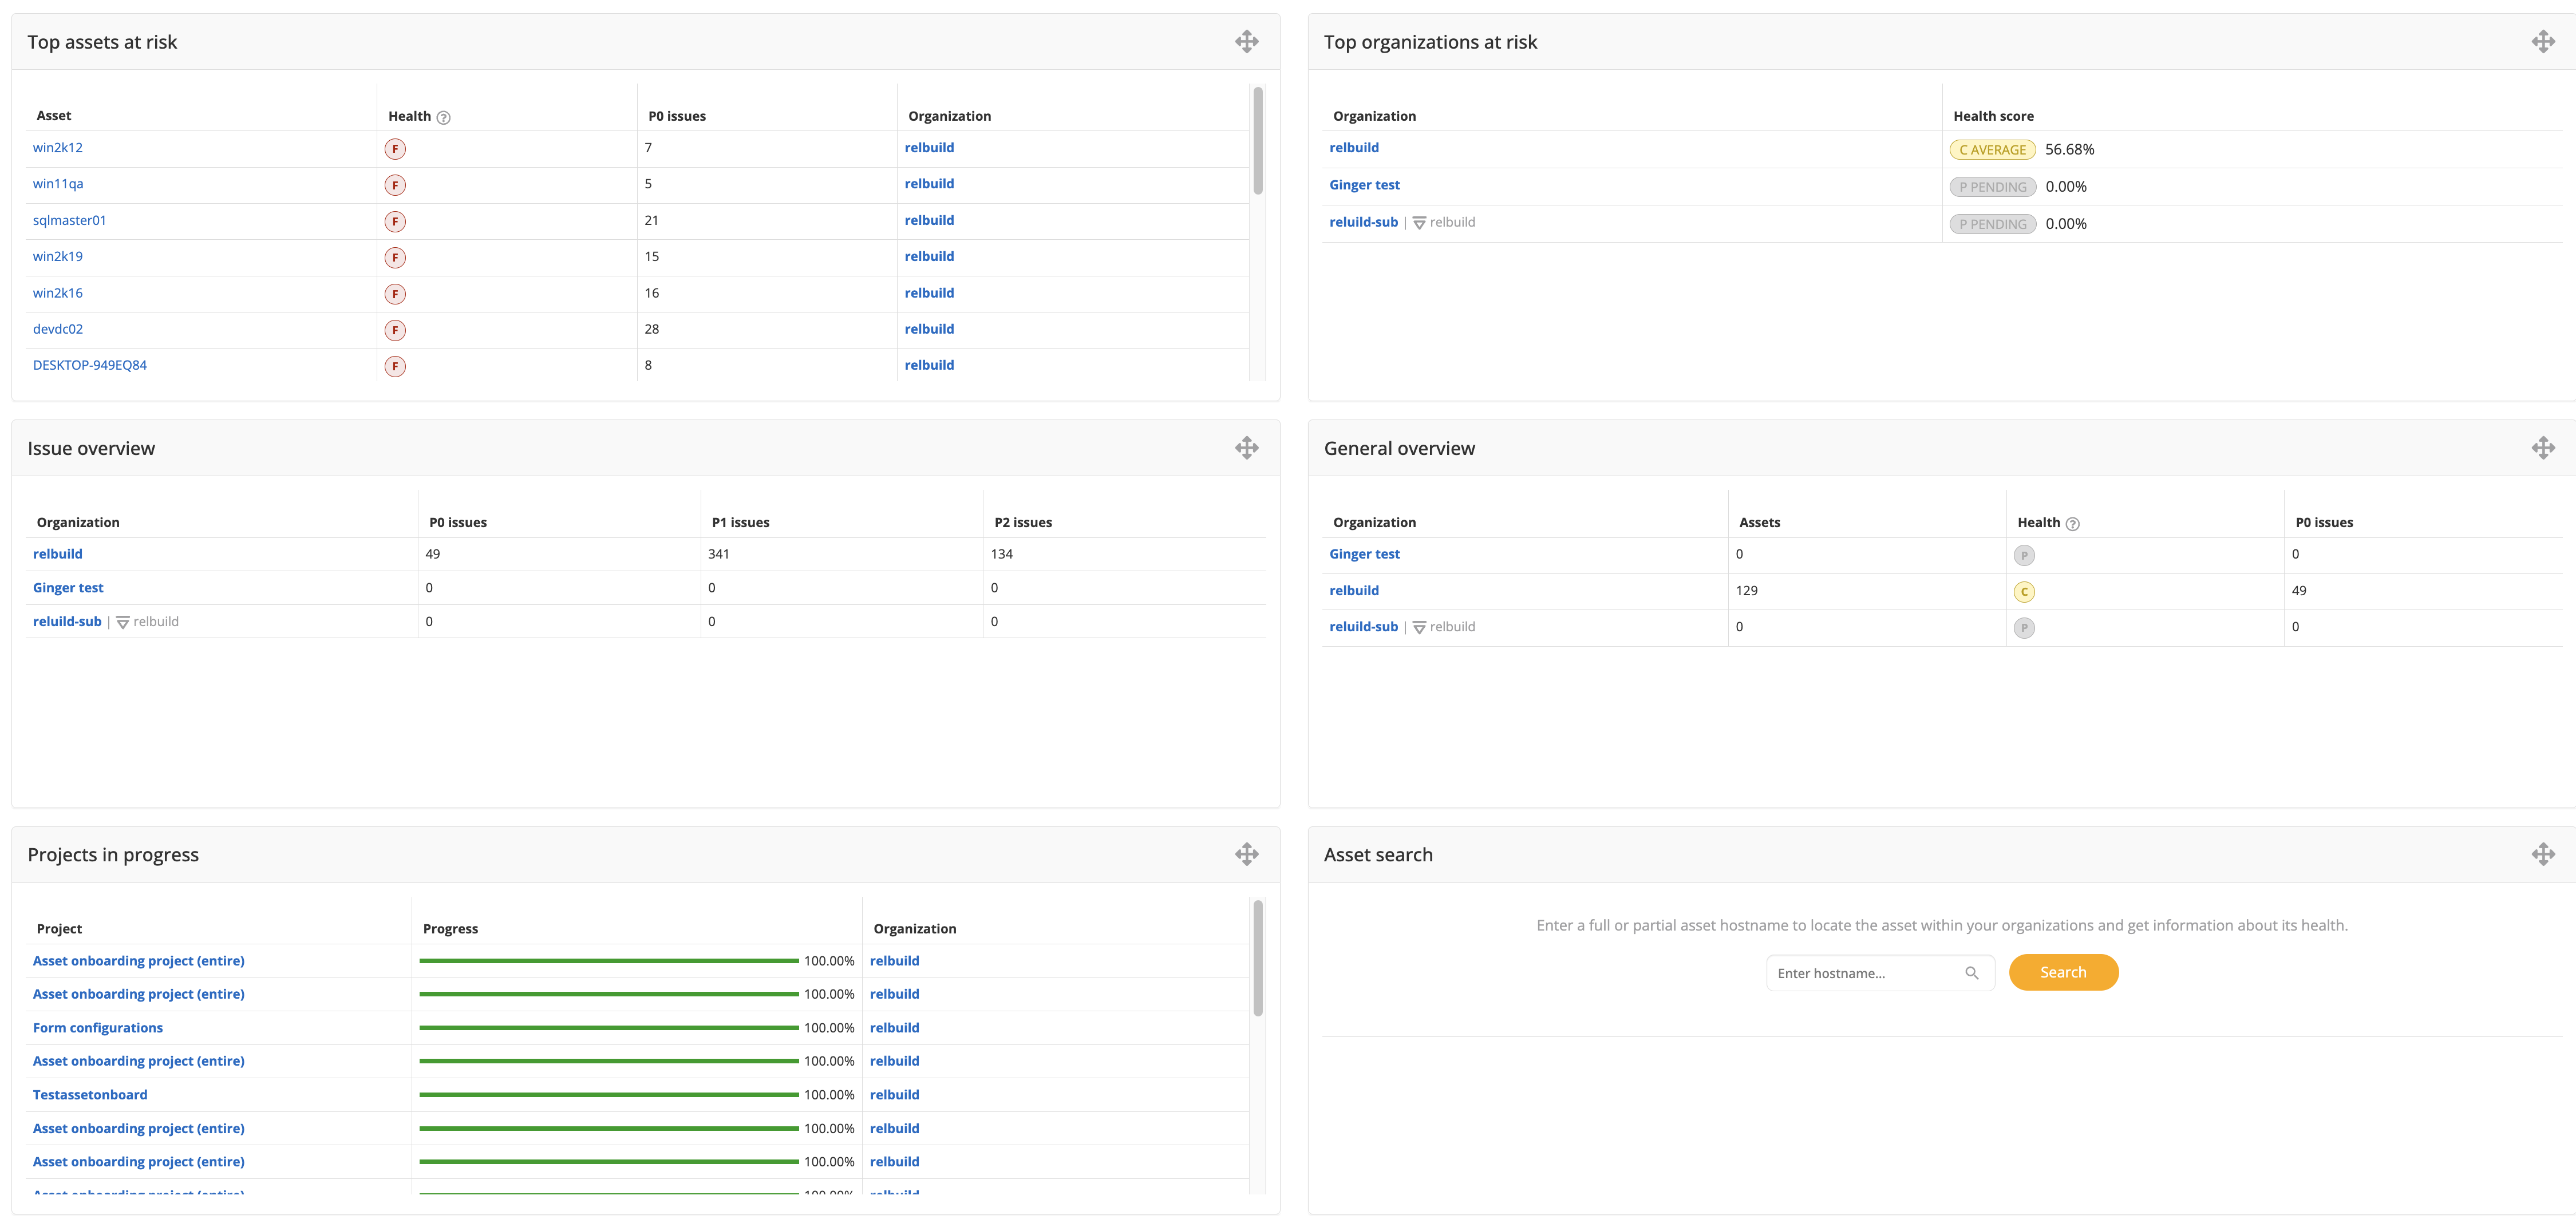This screenshot has width=2576, height=1219.
Task: Open the devdc02 asset link
Action: click(58, 329)
